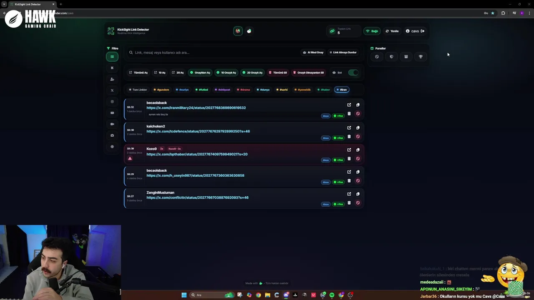Screen dimensions: 534x300
Task: Click 20 Onaylı Aç button
Action: pos(252,72)
